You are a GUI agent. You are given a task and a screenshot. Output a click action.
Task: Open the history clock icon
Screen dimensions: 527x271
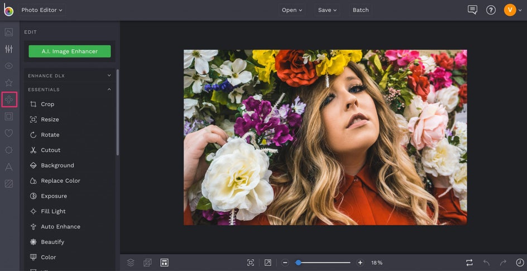click(520, 263)
